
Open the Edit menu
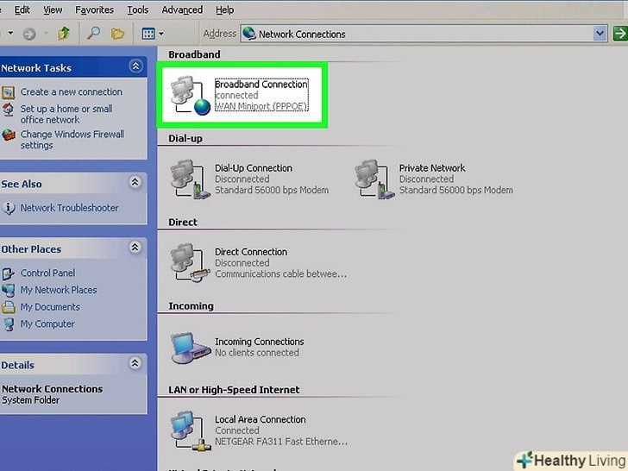tap(22, 9)
